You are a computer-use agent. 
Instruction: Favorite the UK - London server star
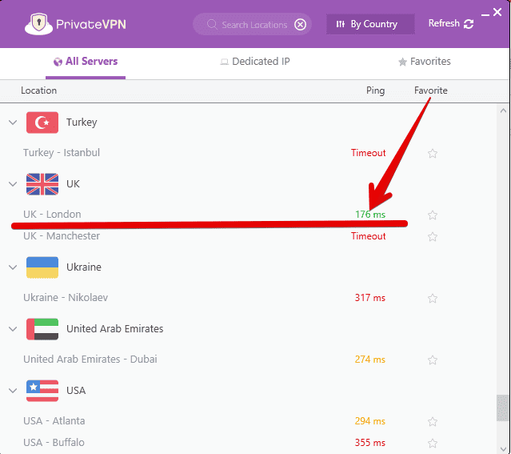[x=433, y=215]
